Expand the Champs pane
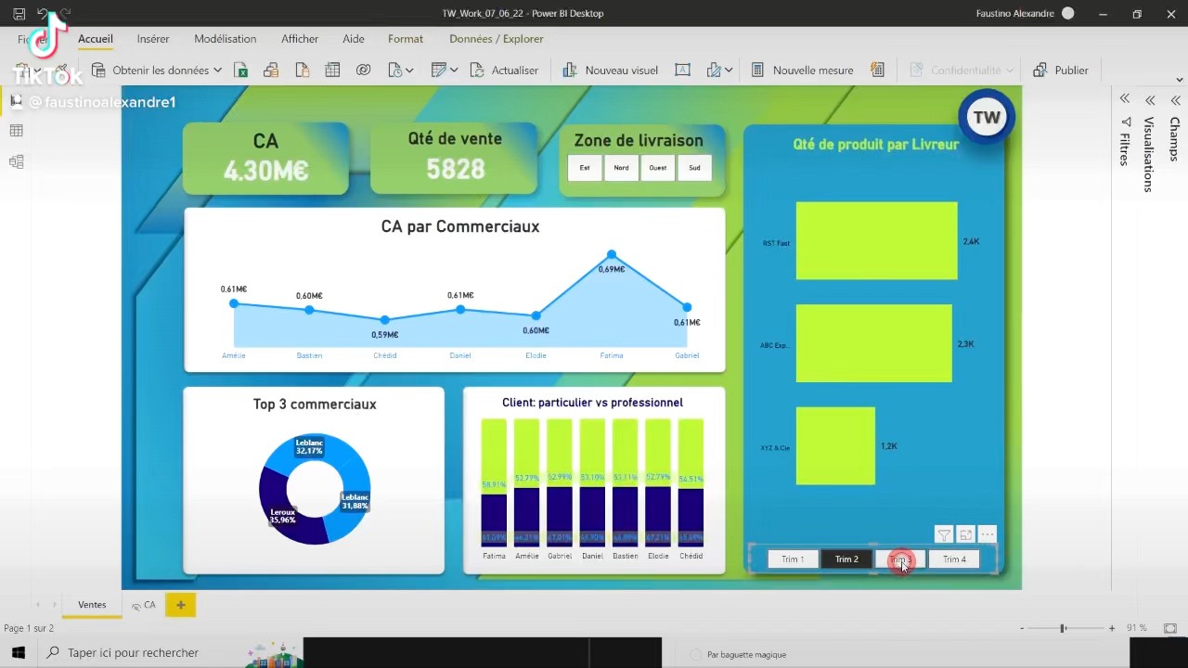 click(x=1175, y=100)
